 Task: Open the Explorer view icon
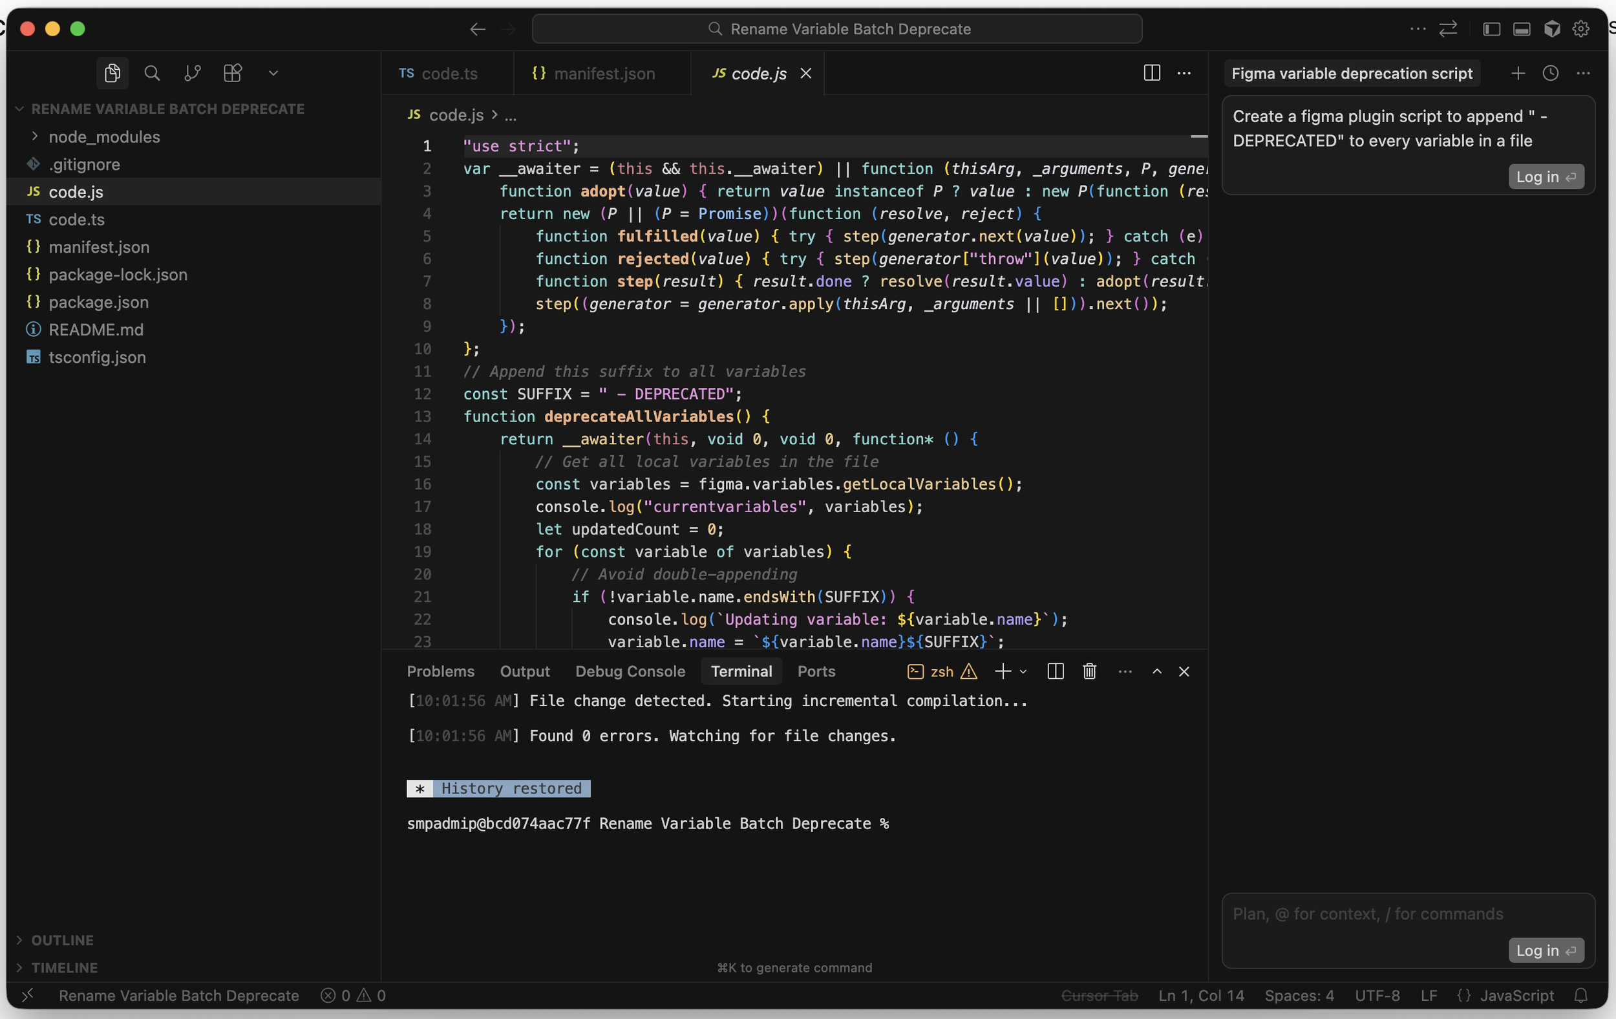tap(112, 73)
